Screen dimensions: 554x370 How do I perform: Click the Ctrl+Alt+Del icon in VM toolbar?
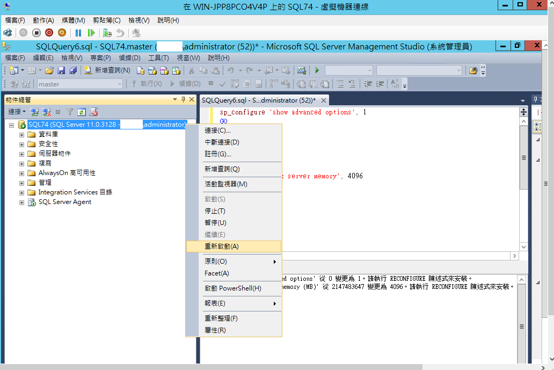[8, 33]
